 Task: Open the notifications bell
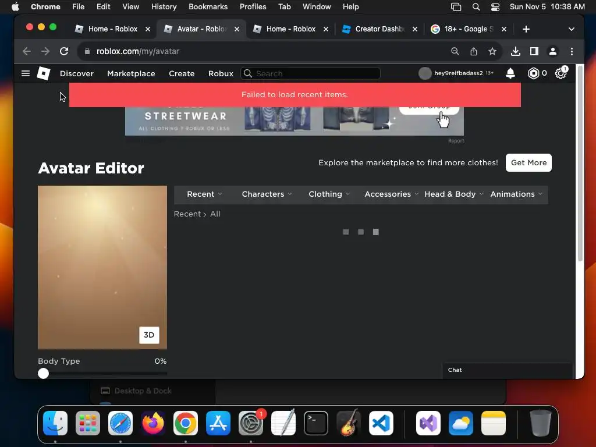click(510, 73)
